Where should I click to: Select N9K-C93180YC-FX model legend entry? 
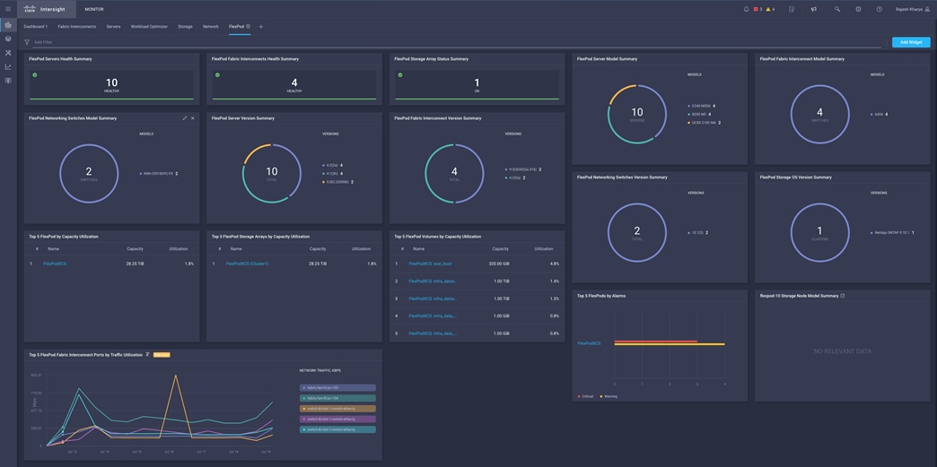(x=159, y=174)
